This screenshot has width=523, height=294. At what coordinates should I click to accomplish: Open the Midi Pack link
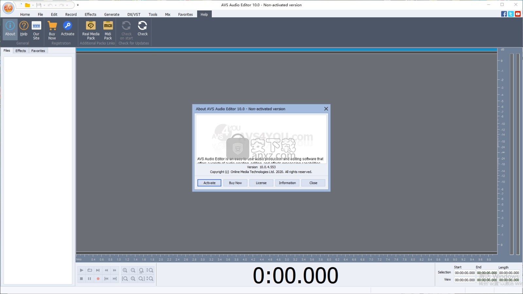(x=108, y=30)
